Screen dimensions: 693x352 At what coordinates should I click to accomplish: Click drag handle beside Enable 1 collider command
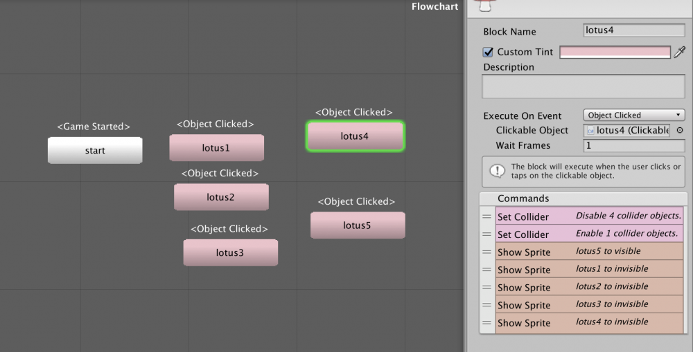[x=486, y=234]
